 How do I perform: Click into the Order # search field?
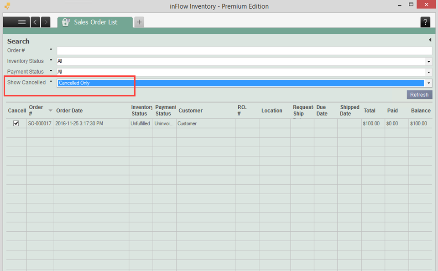245,51
